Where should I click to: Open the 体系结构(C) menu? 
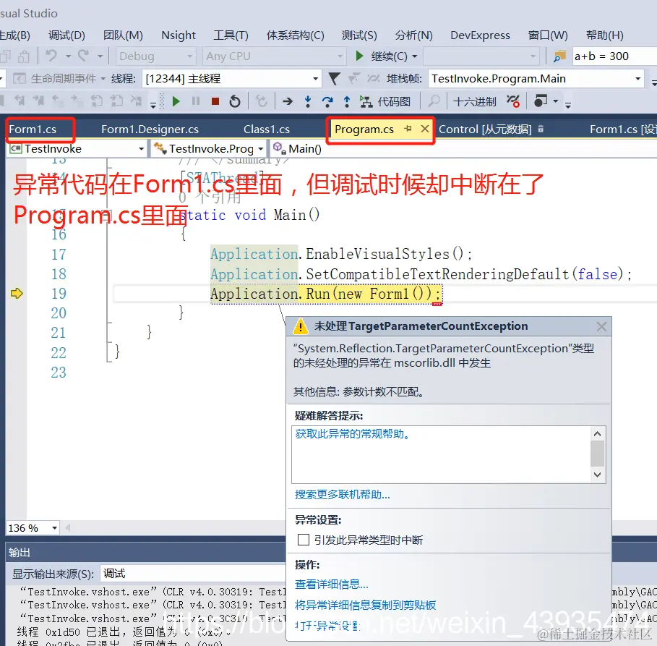296,35
